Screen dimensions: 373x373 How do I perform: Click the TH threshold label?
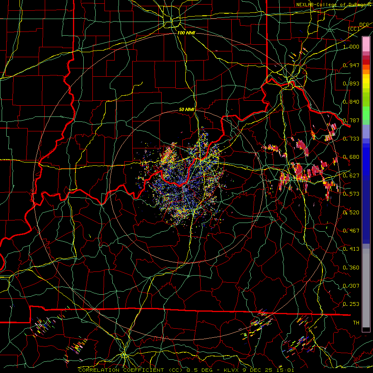coord(356,323)
